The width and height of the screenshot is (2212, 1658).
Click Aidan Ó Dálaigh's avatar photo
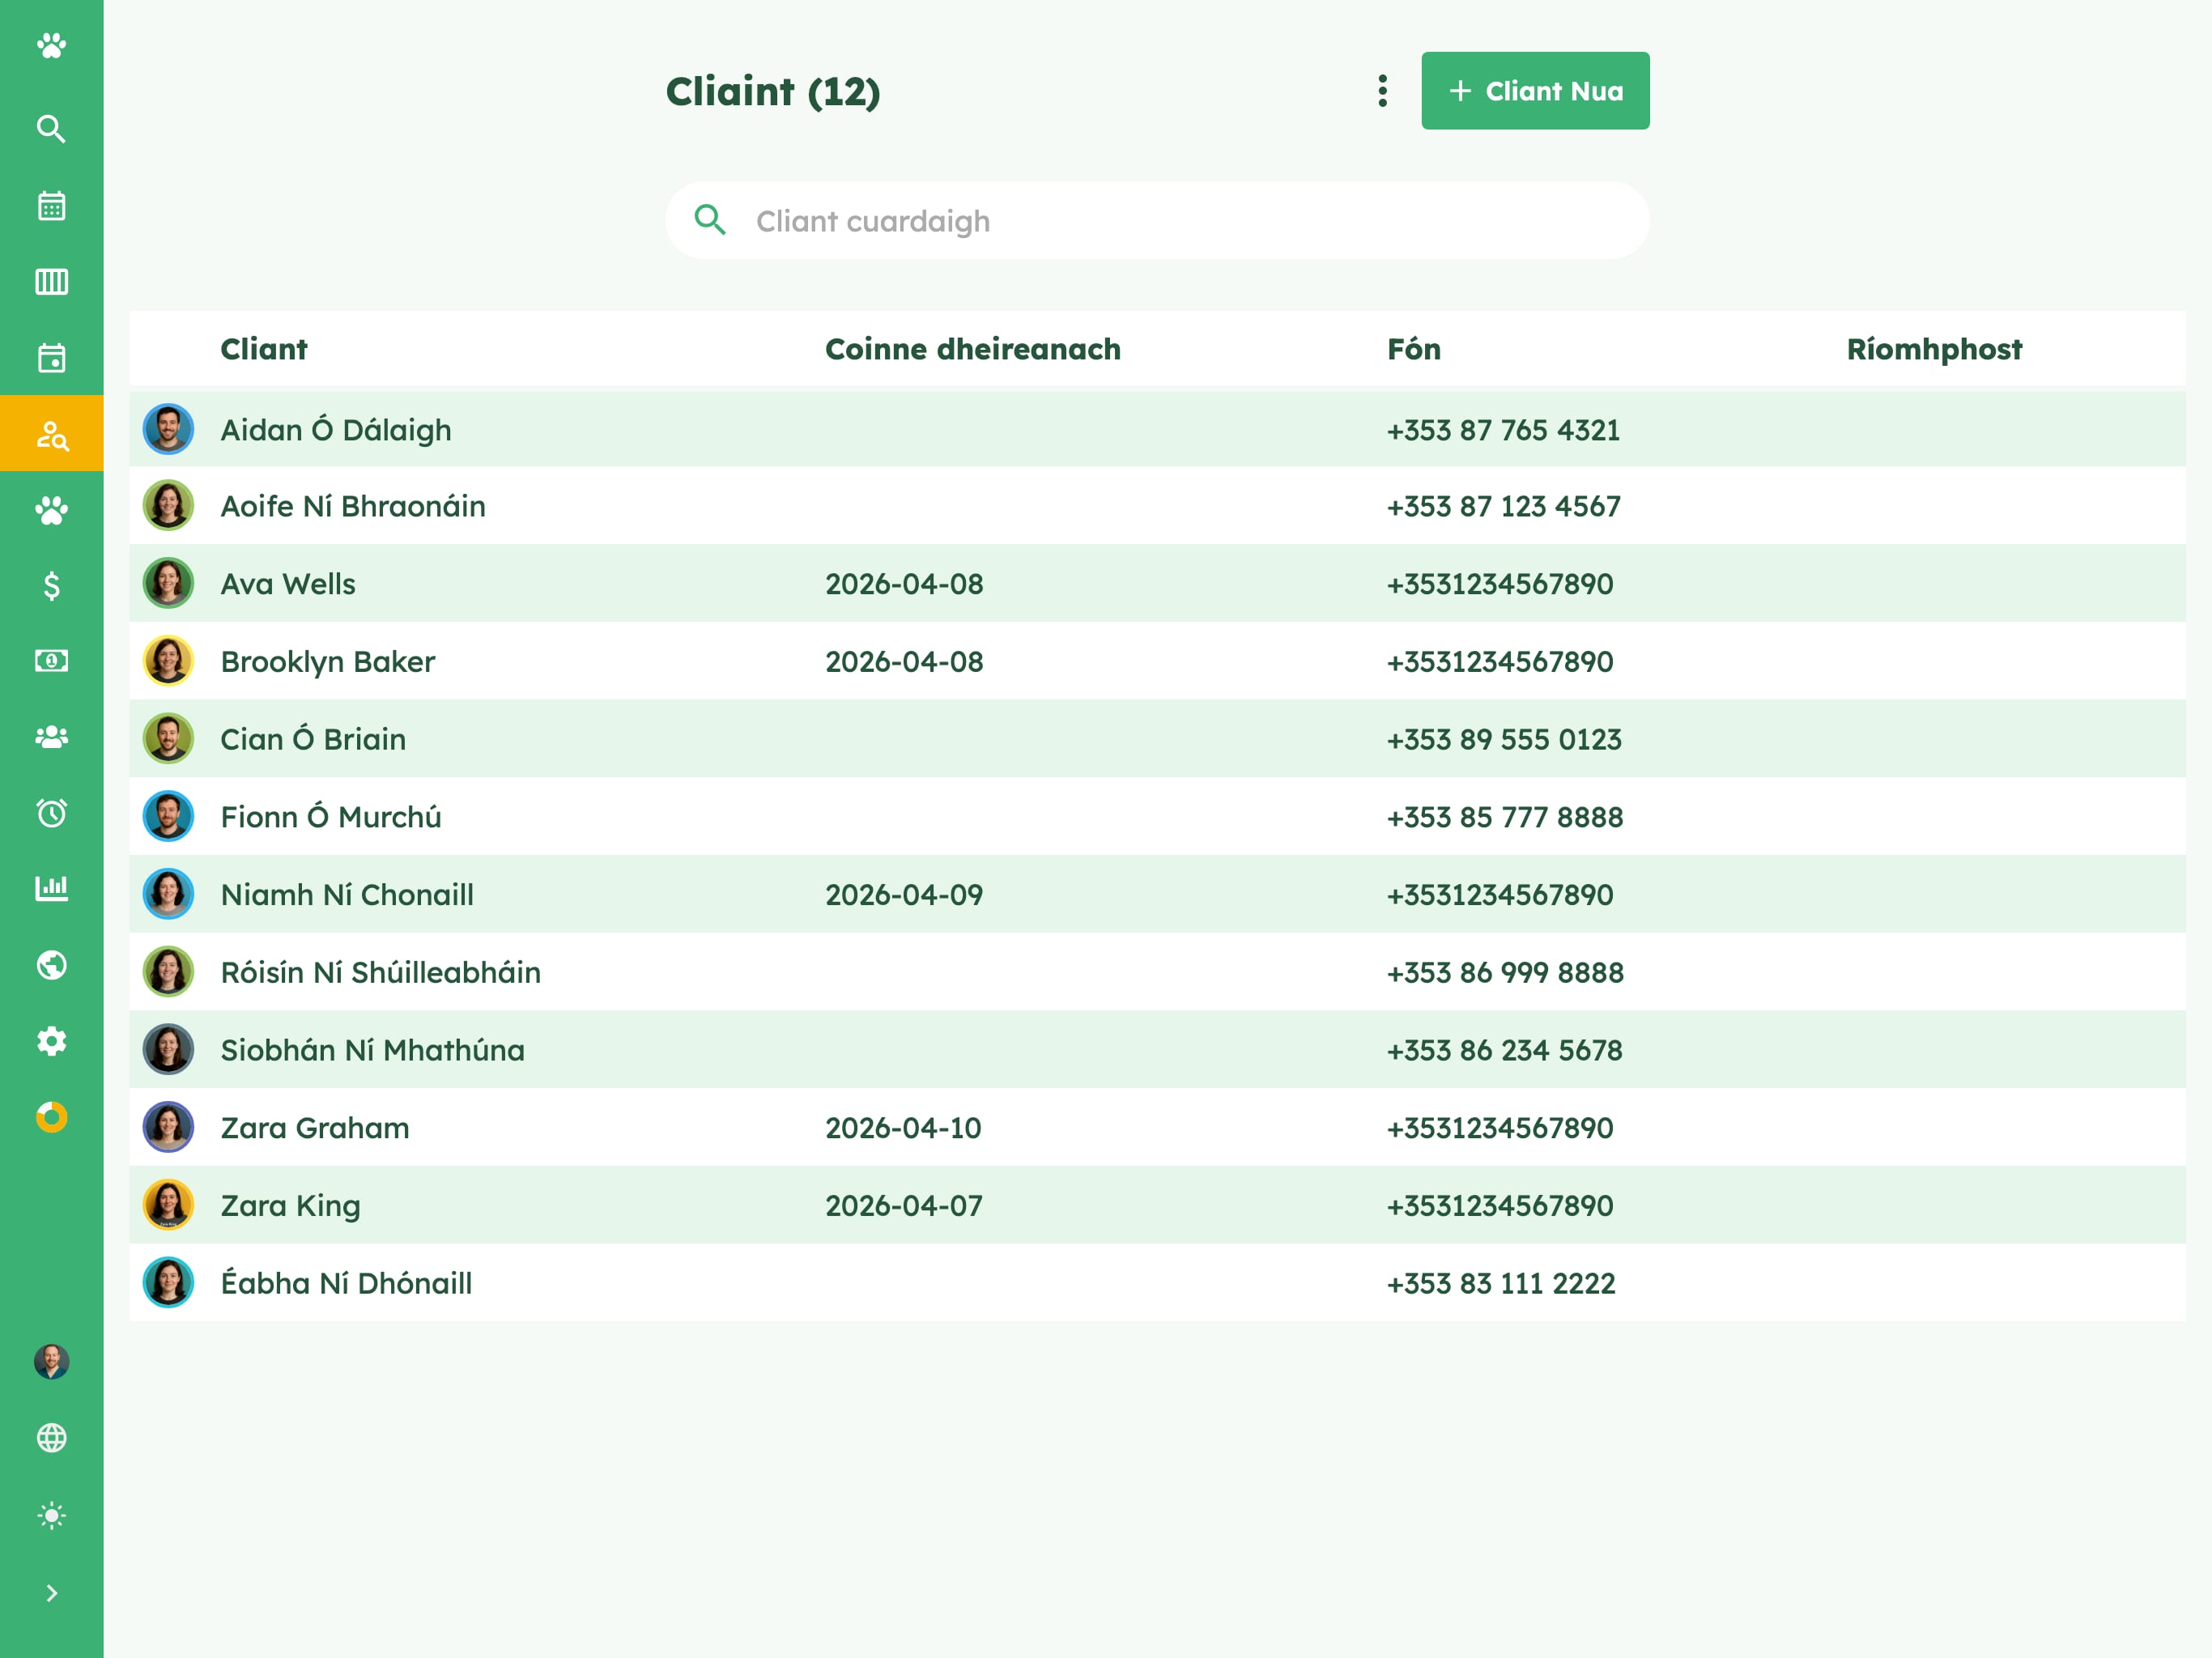[x=168, y=430]
